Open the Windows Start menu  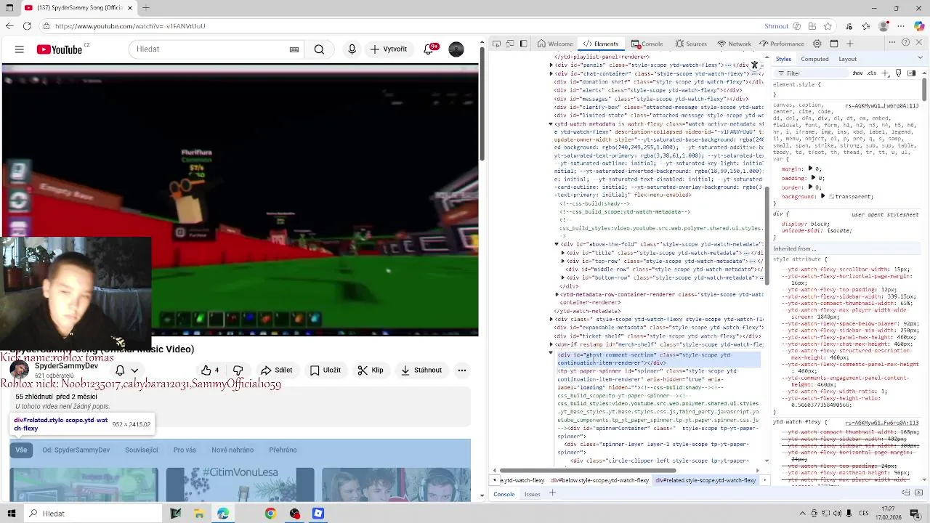click(x=12, y=514)
